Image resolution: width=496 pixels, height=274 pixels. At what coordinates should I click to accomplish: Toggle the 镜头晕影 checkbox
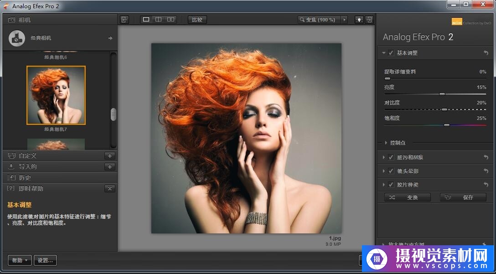[x=391, y=171]
